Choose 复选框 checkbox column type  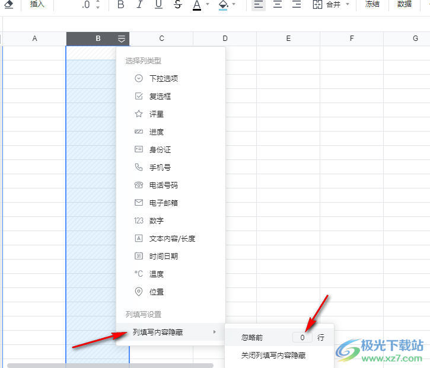point(171,97)
